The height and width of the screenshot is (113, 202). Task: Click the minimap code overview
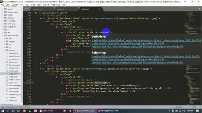[x=193, y=58]
